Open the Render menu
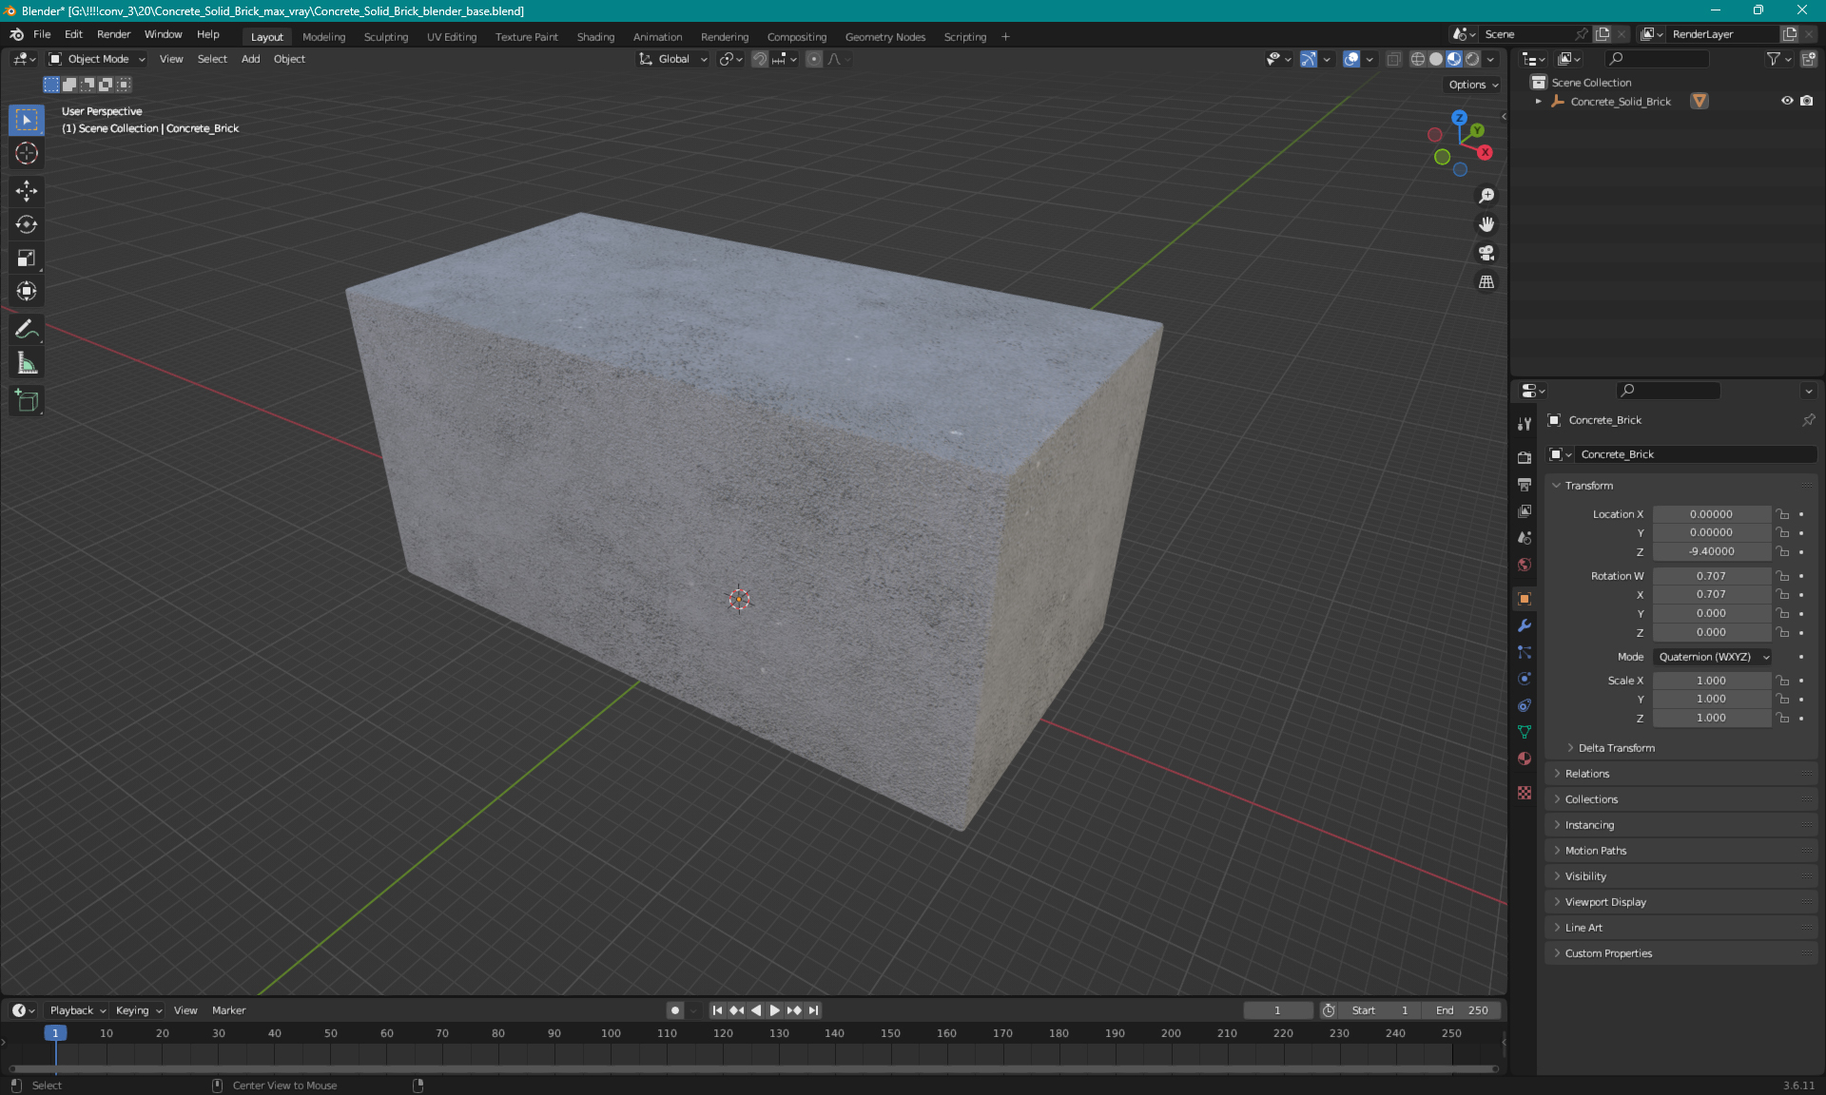This screenshot has height=1095, width=1826. pos(113,34)
